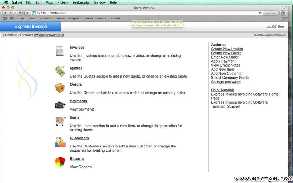Screen dimensions: 293x183
Task: Open the Apple bookmark
Action: (x=21, y=19)
